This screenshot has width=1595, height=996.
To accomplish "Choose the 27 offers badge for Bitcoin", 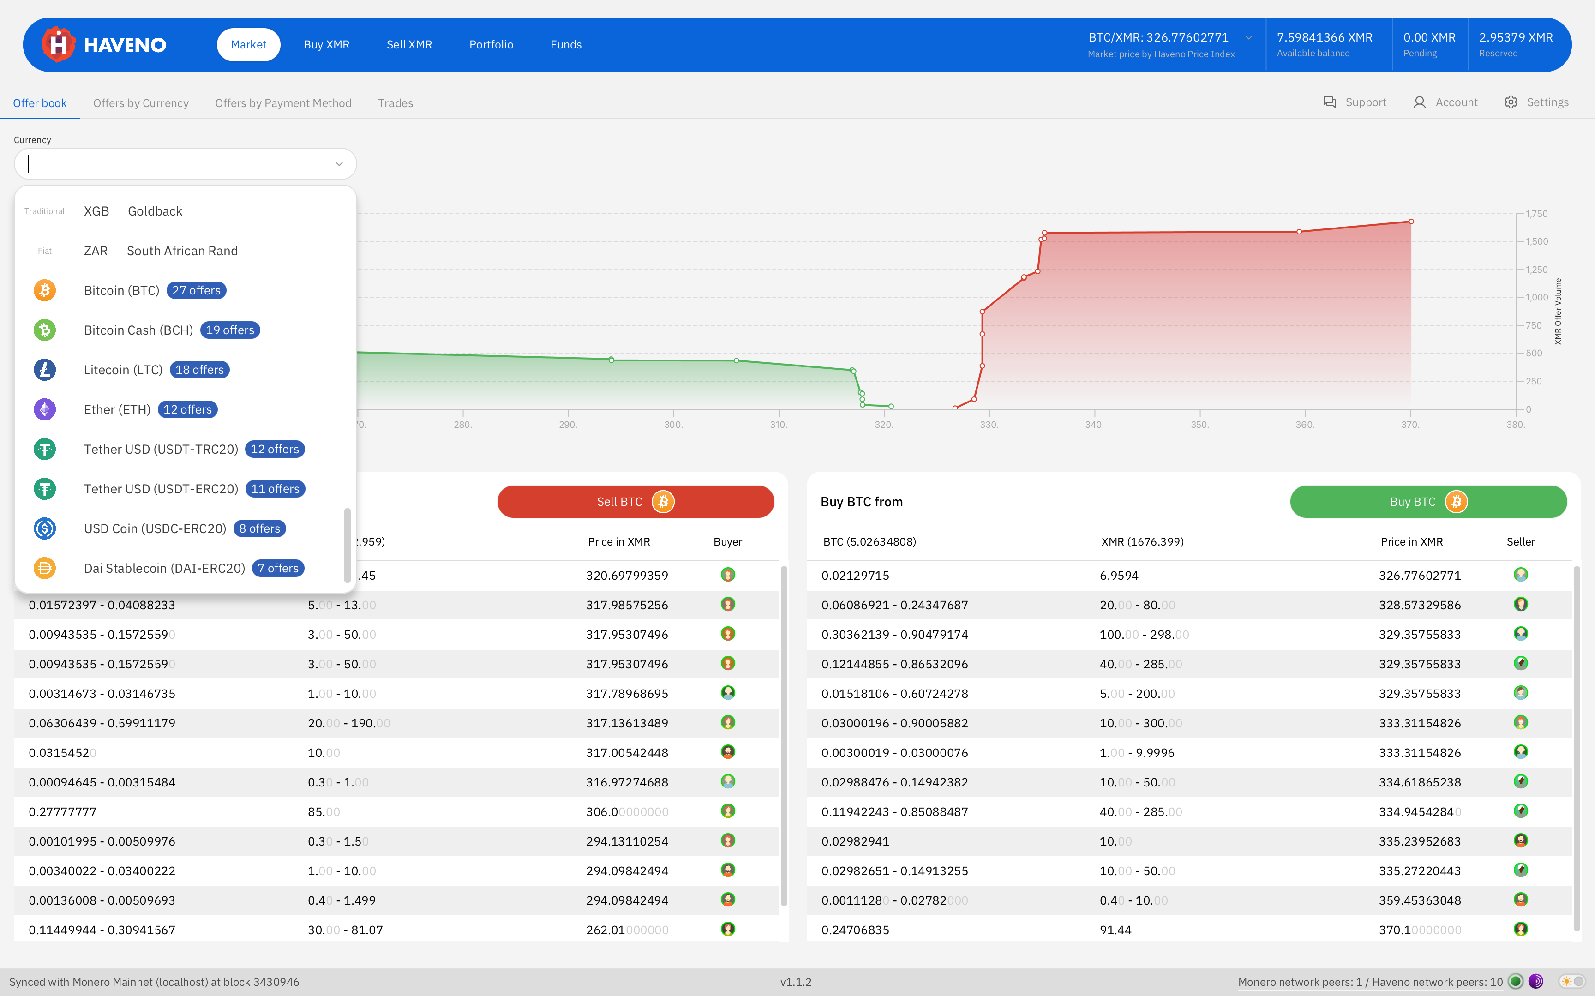I will [x=196, y=290].
